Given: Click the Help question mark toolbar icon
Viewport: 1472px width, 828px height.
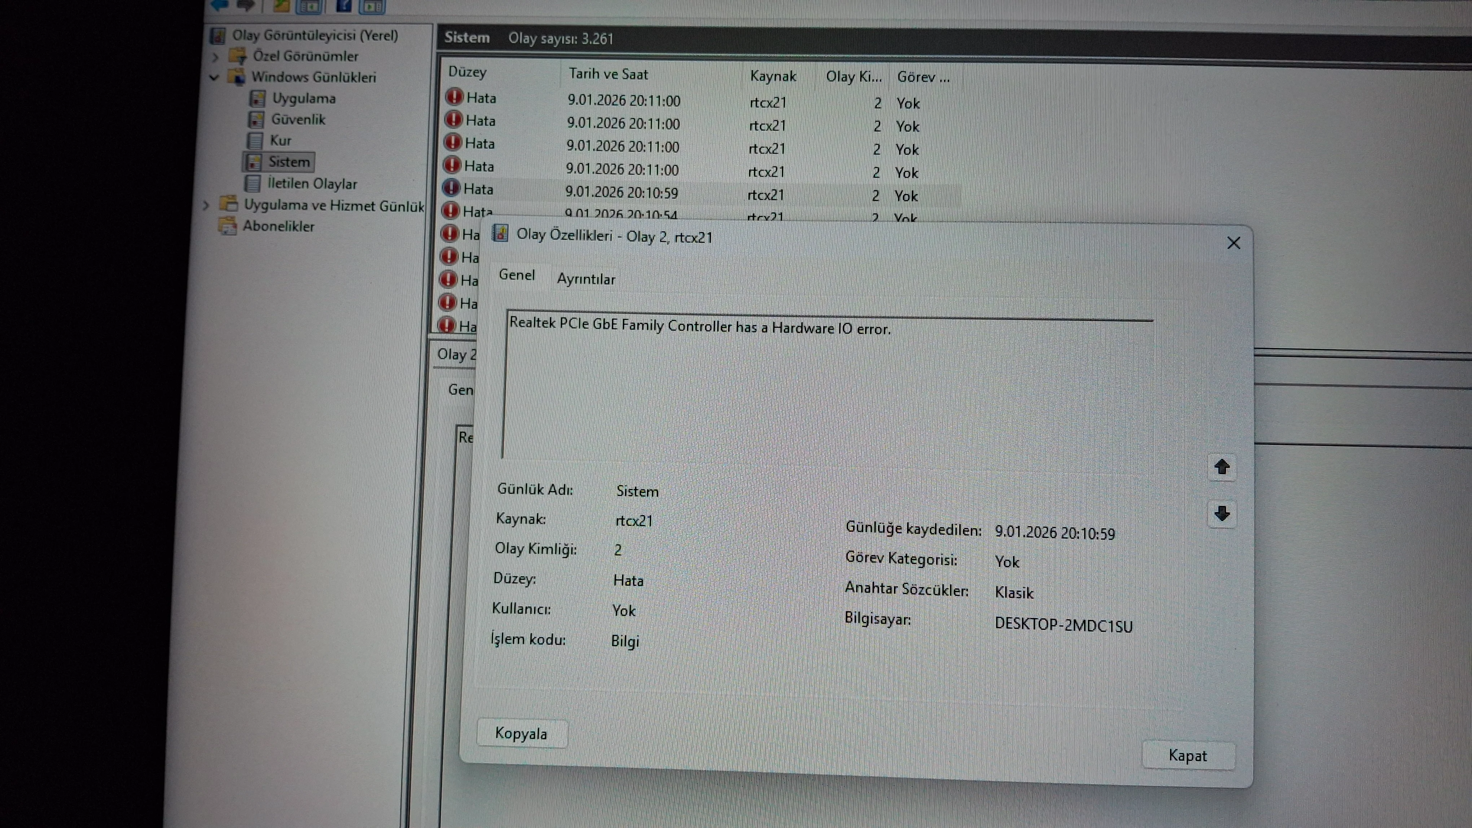Looking at the screenshot, I should pos(344,5).
